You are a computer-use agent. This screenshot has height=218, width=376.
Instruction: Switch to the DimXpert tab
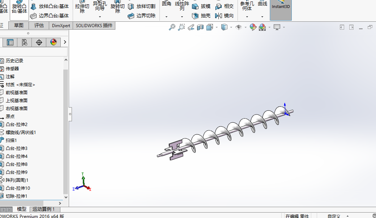pyautogui.click(x=61, y=25)
